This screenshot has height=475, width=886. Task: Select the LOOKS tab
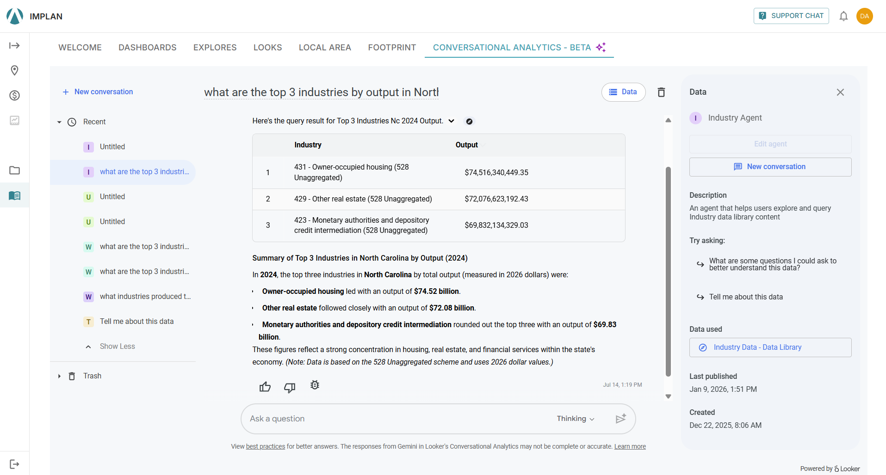[x=267, y=47]
